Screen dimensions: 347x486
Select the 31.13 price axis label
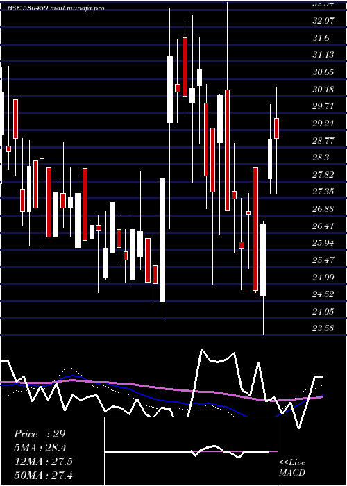(x=323, y=55)
